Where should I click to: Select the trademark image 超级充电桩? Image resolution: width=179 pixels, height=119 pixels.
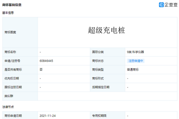coord(106,30)
